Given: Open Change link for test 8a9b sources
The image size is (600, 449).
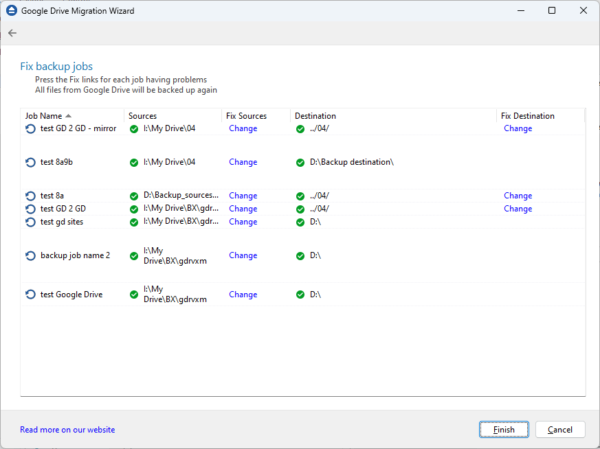Looking at the screenshot, I should click(243, 162).
